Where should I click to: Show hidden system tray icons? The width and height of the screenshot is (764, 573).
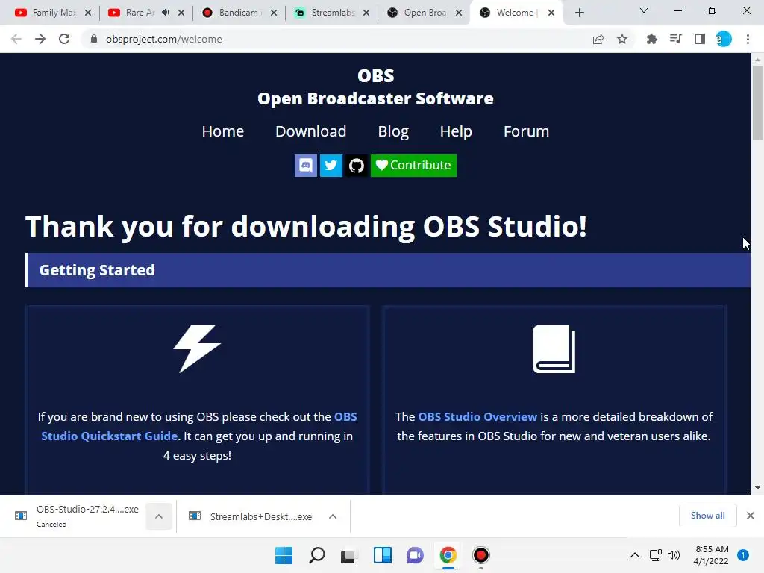click(635, 555)
